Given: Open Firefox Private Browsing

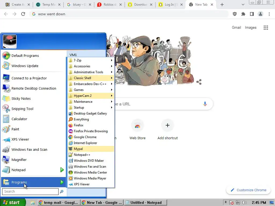Looking at the screenshot, I should tap(91, 131).
